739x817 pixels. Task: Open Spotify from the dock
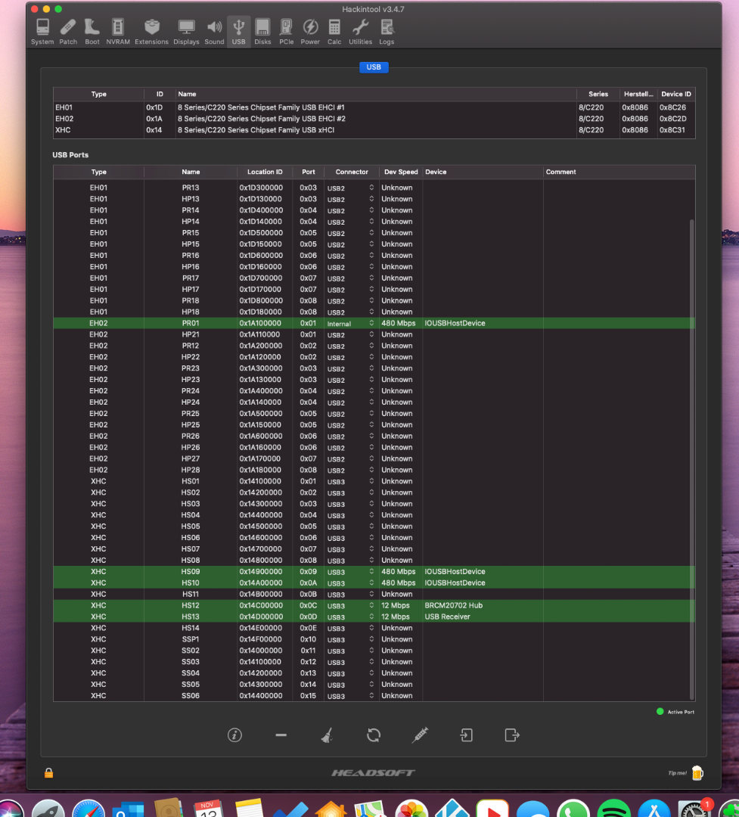tap(613, 809)
